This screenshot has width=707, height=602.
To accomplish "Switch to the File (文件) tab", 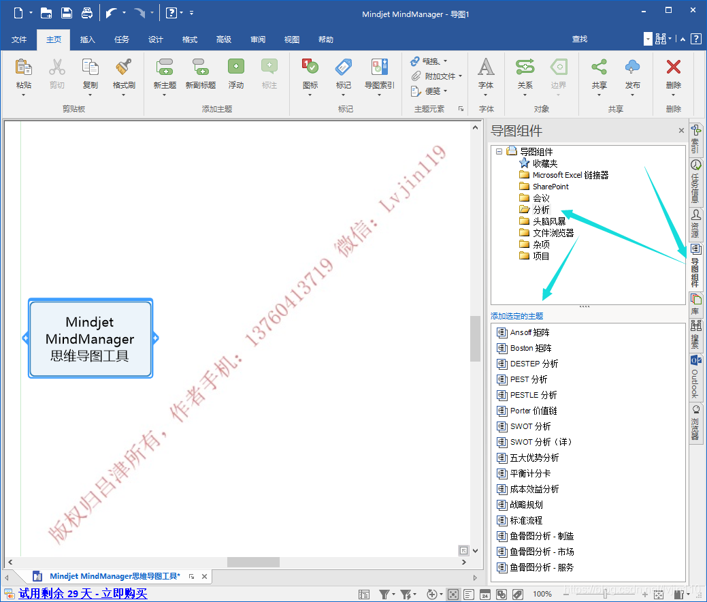I will click(x=19, y=39).
